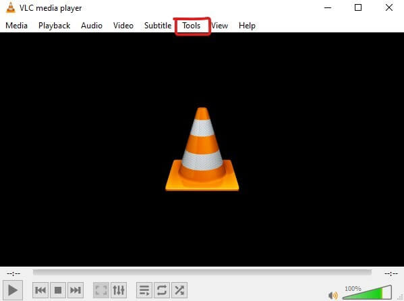Skip to next media in playlist
The width and height of the screenshot is (404, 301).
click(x=76, y=290)
